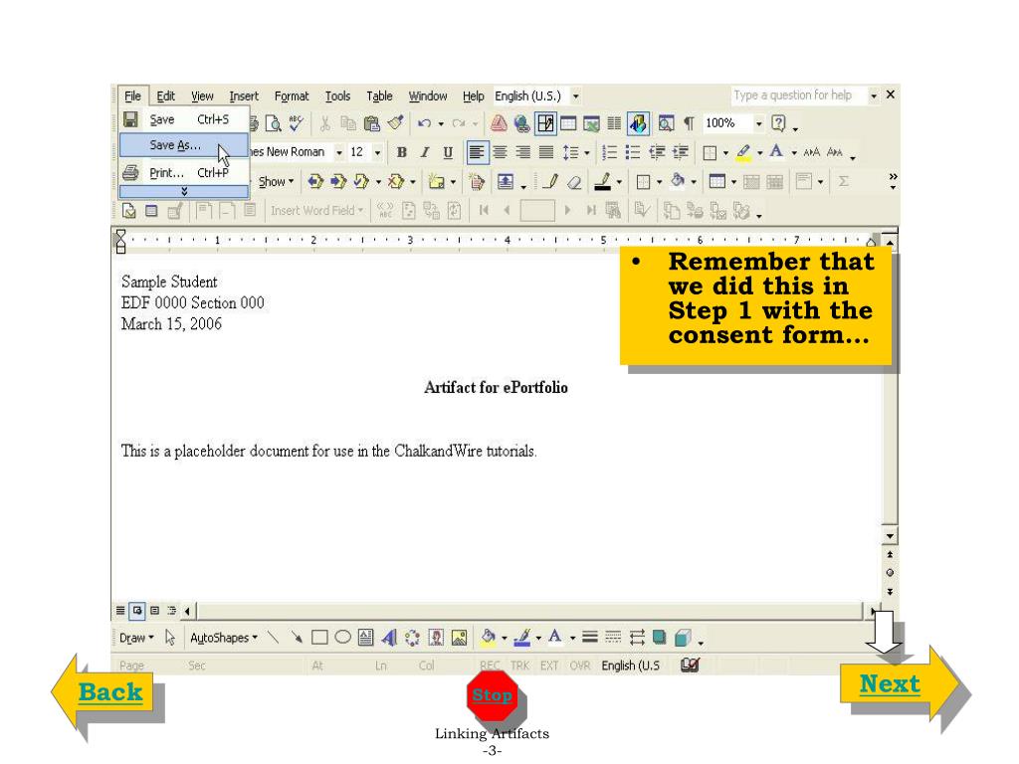The width and height of the screenshot is (1019, 764).
Task: Click the Columns icon
Action: click(x=614, y=123)
